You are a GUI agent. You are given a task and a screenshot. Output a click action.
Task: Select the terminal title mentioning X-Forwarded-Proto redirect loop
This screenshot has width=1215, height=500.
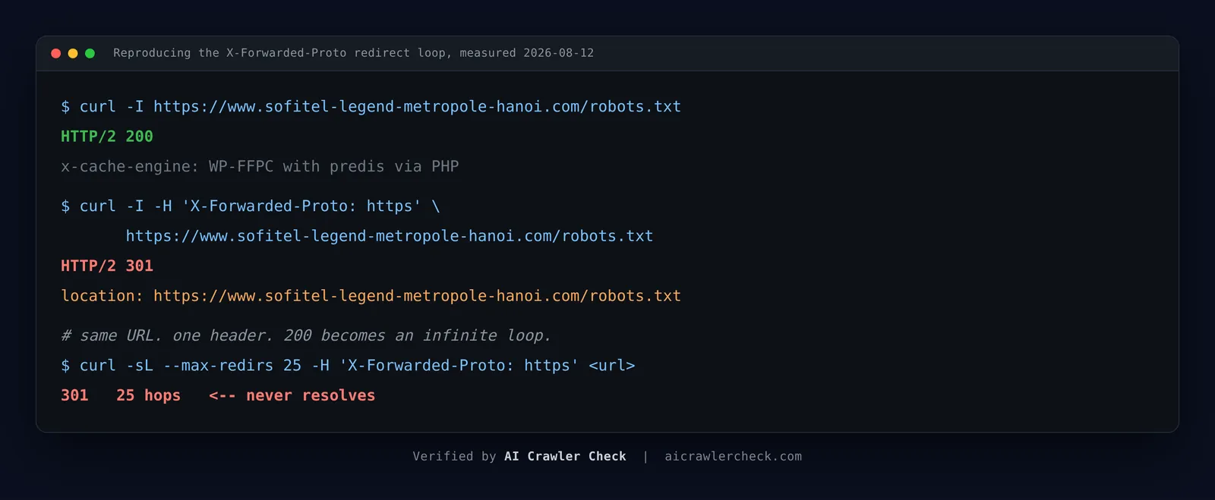click(354, 53)
